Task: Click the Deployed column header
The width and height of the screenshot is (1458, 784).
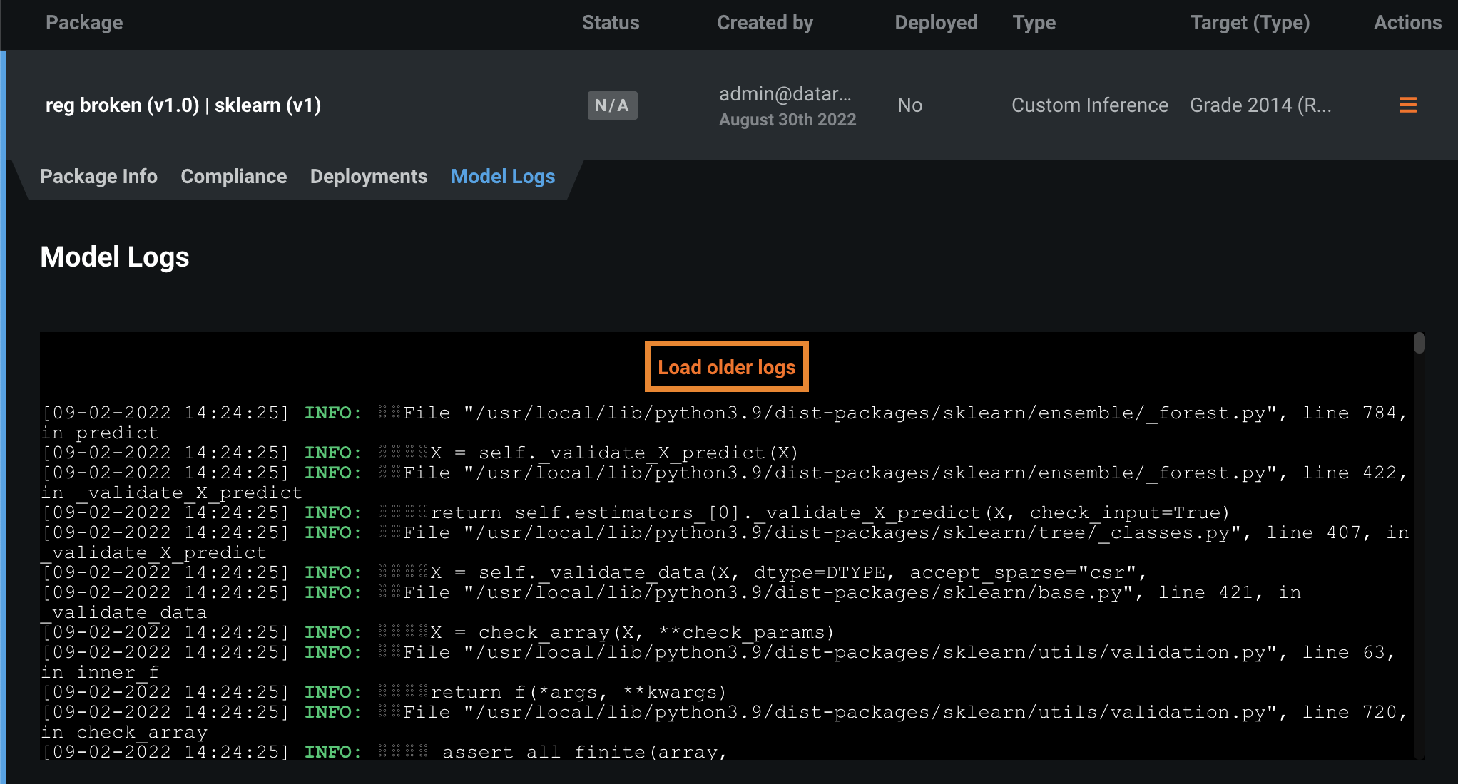Action: click(x=936, y=23)
